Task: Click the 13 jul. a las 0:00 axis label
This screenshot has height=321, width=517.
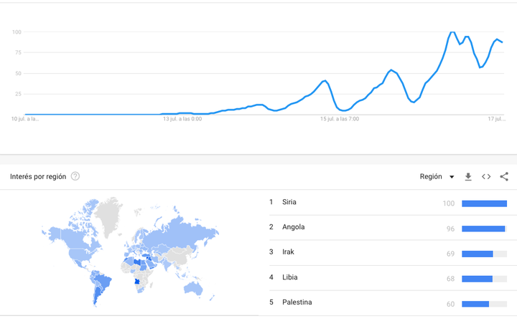Action: point(182,119)
